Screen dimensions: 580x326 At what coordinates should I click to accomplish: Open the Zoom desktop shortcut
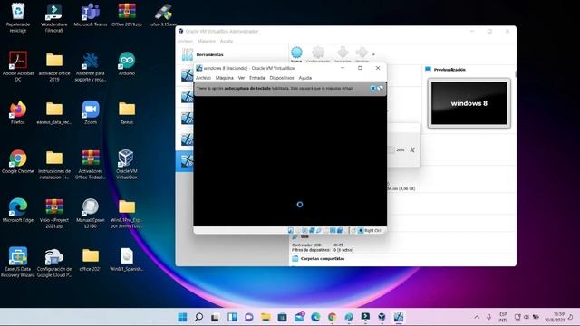(x=91, y=112)
